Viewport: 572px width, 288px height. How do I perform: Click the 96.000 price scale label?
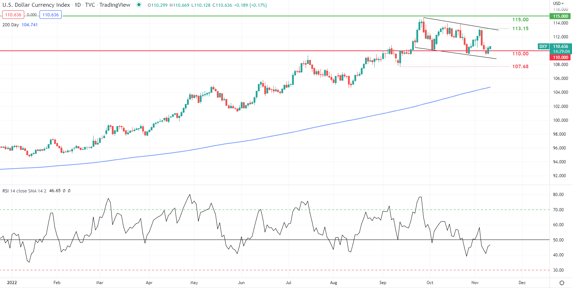click(x=560, y=148)
